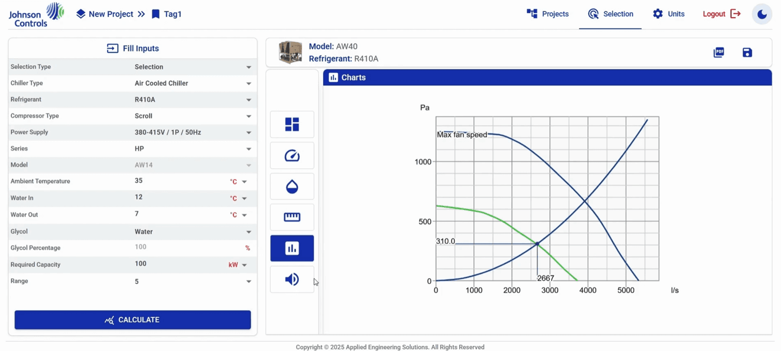Open the performance gauge sidebar icon
Screen dimensions: 781x351
[x=292, y=155]
